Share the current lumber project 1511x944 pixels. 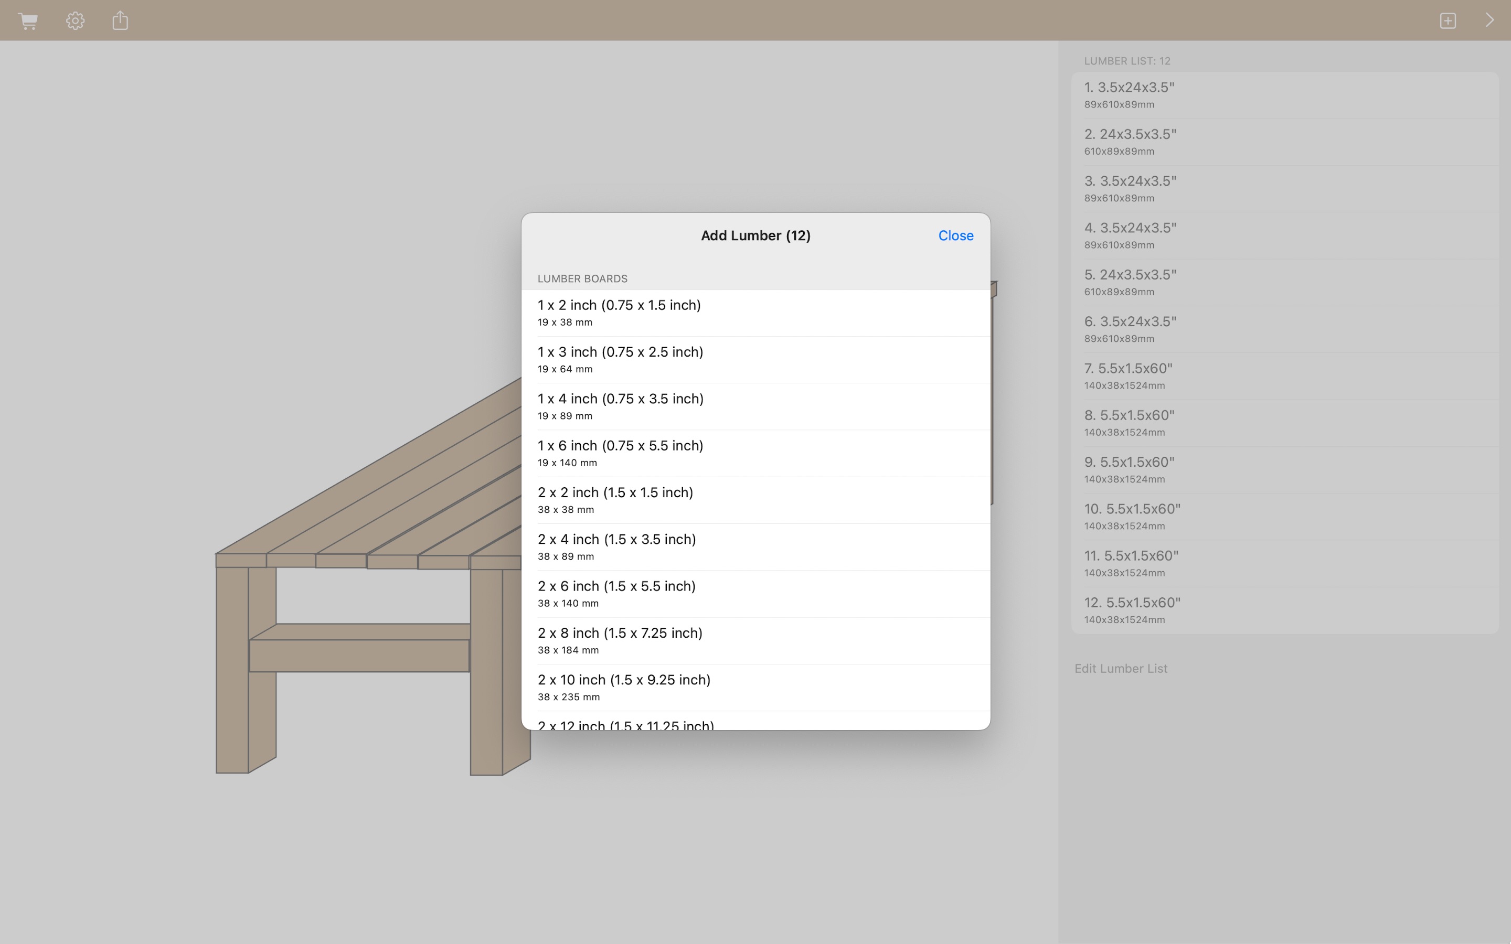[119, 20]
